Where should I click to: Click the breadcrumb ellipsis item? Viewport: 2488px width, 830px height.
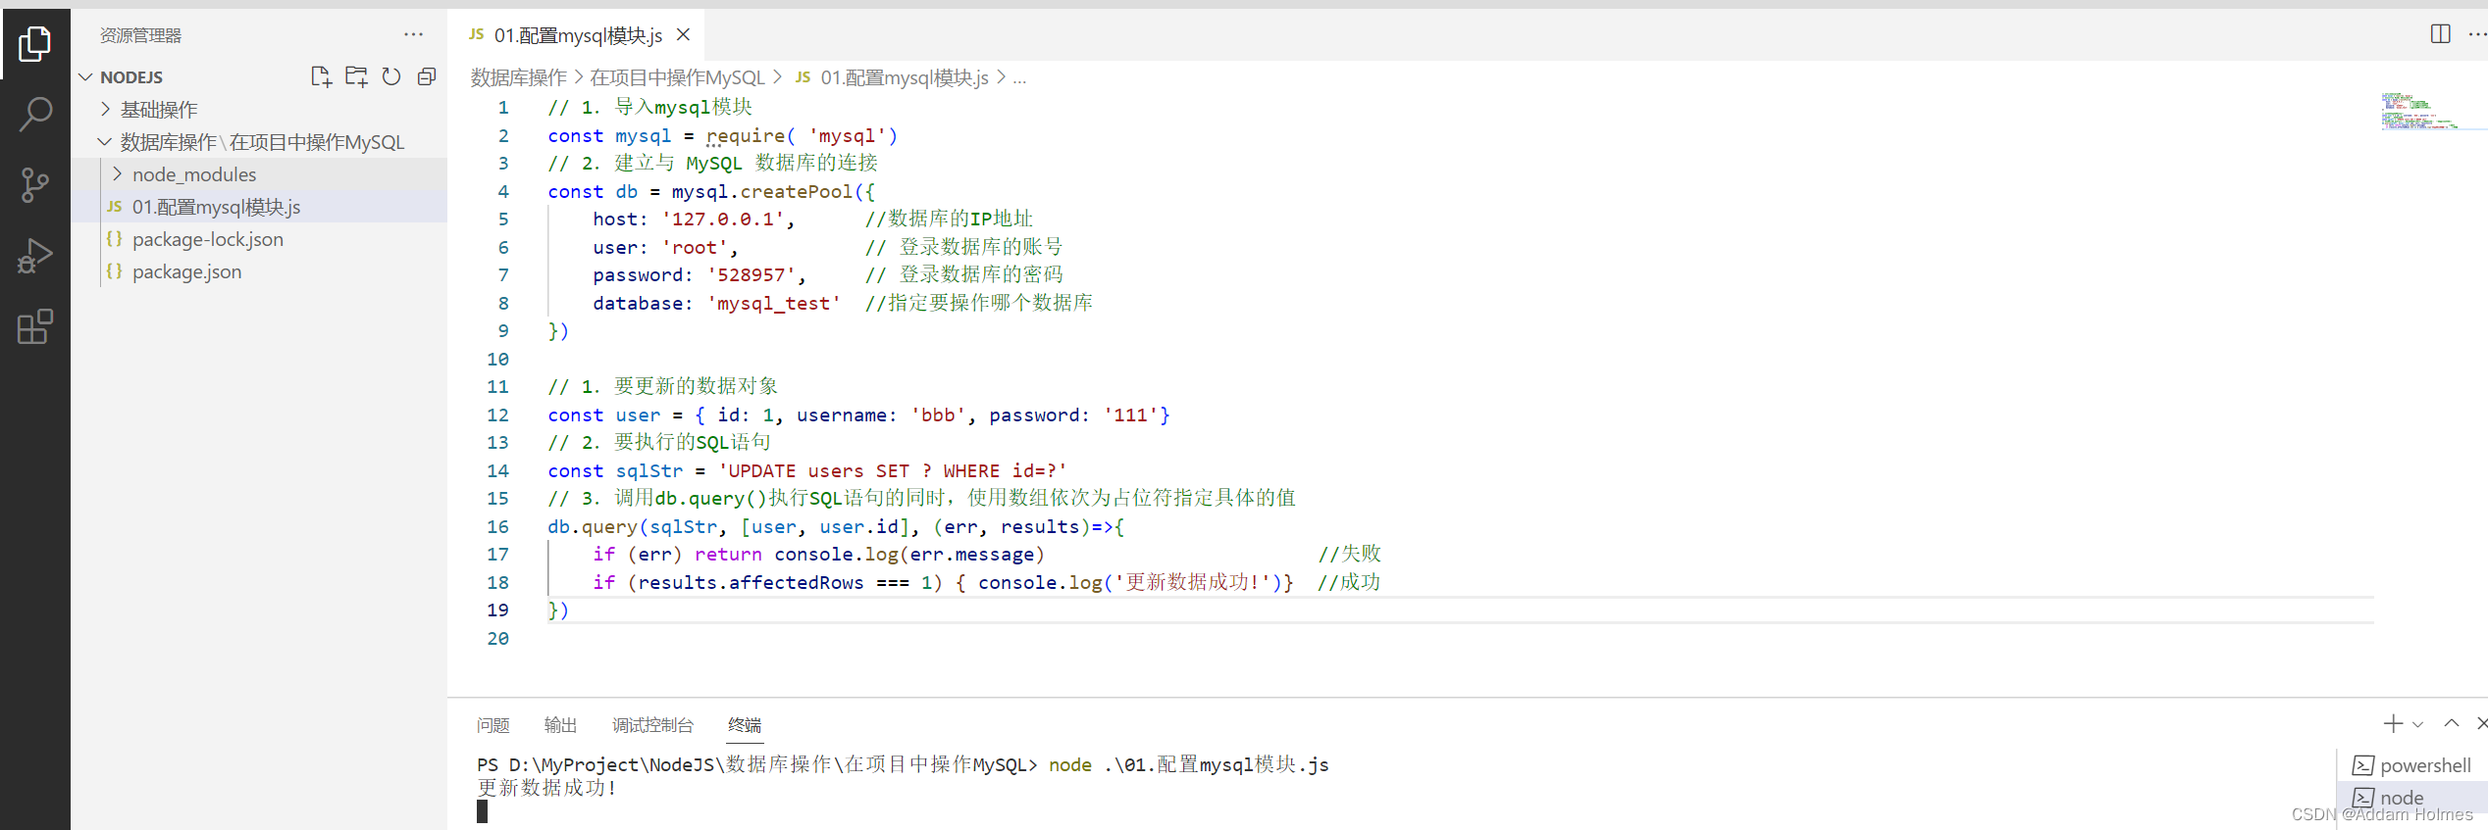[x=1019, y=77]
